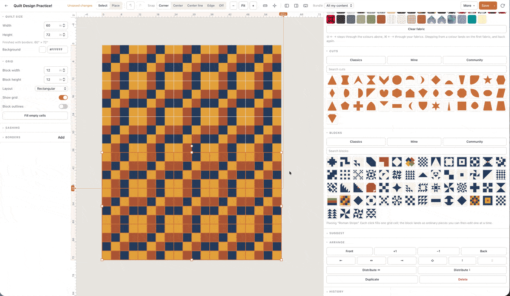Pick the six-pointed star cut shape
The width and height of the screenshot is (510, 296).
pos(436,106)
